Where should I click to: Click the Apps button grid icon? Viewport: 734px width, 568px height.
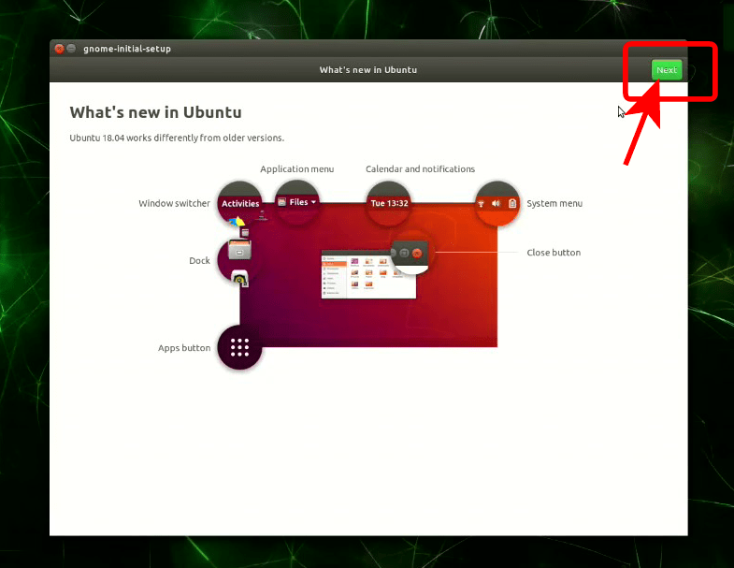click(x=239, y=347)
